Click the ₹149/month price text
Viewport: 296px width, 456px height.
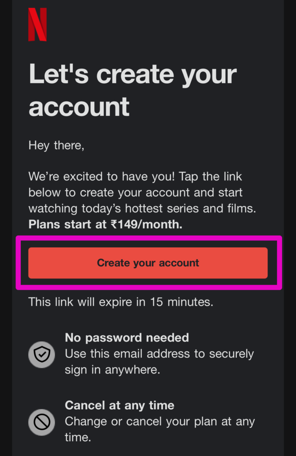click(146, 224)
